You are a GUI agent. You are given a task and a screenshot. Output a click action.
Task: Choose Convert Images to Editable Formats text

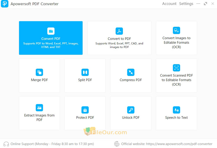click(x=176, y=43)
